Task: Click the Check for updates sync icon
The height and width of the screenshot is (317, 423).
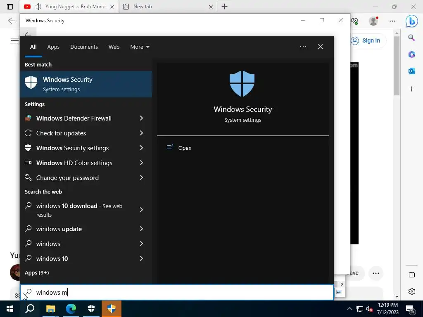Action: coord(28,133)
